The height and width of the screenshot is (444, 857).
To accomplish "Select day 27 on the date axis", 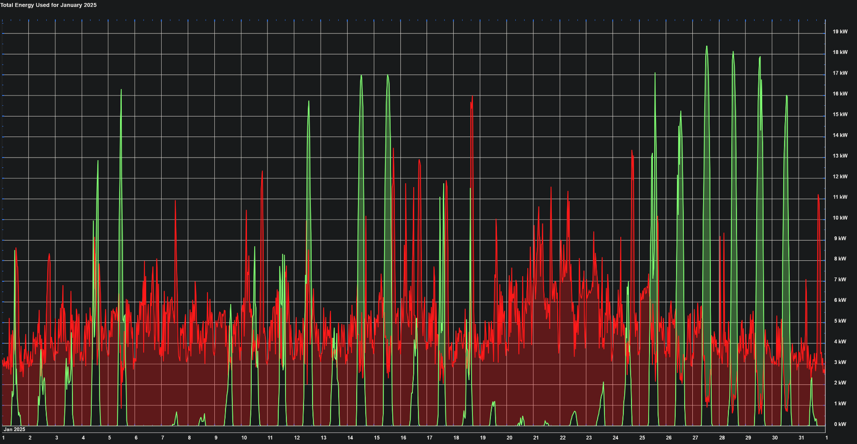I will 695,438.
